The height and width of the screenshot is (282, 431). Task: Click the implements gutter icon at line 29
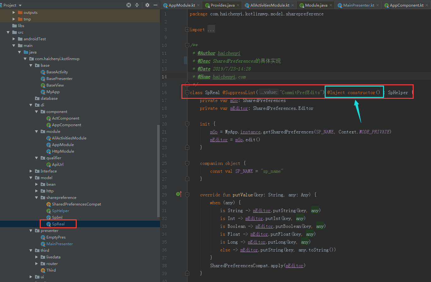coord(178,195)
